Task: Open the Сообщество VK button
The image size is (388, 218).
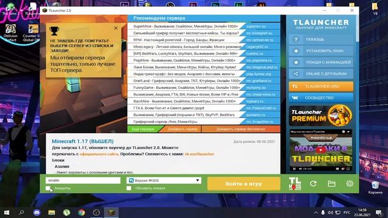Action: click(x=321, y=98)
